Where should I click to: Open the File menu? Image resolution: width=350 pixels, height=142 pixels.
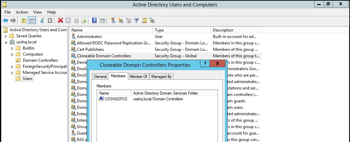pyautogui.click(x=7, y=12)
